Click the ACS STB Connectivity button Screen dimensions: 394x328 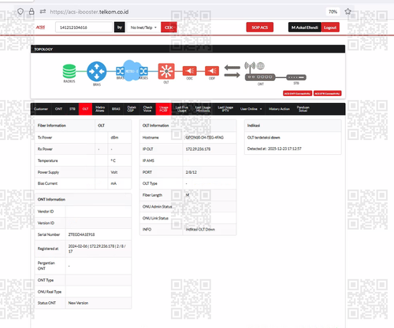pyautogui.click(x=328, y=94)
